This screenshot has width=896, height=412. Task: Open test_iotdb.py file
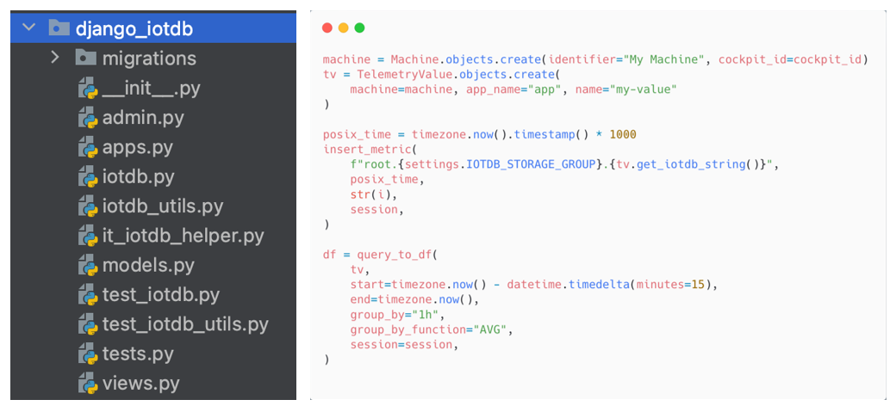[160, 294]
